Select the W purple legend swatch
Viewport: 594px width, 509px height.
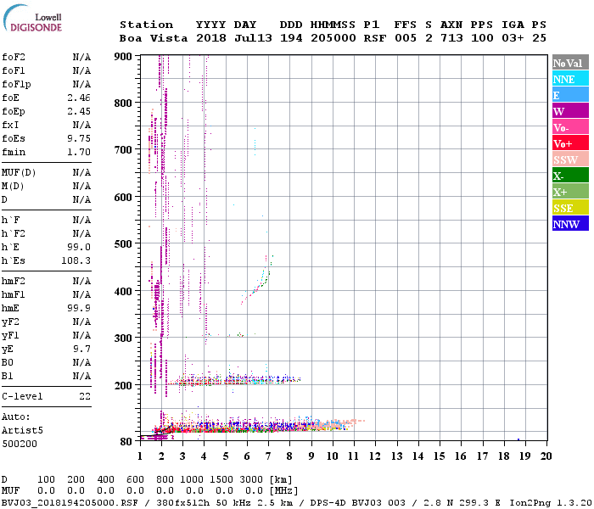pos(570,111)
